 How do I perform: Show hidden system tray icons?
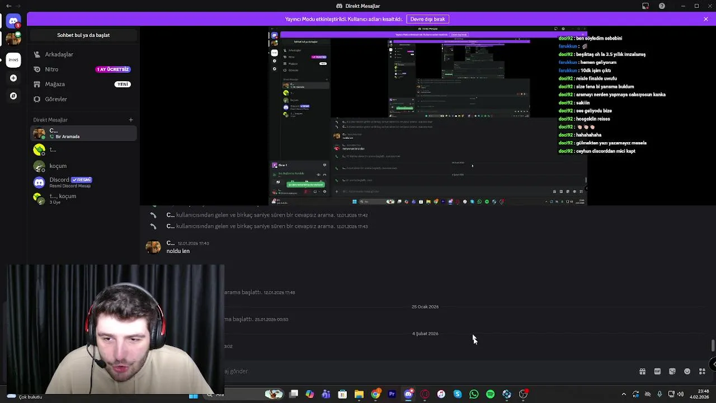(624, 395)
